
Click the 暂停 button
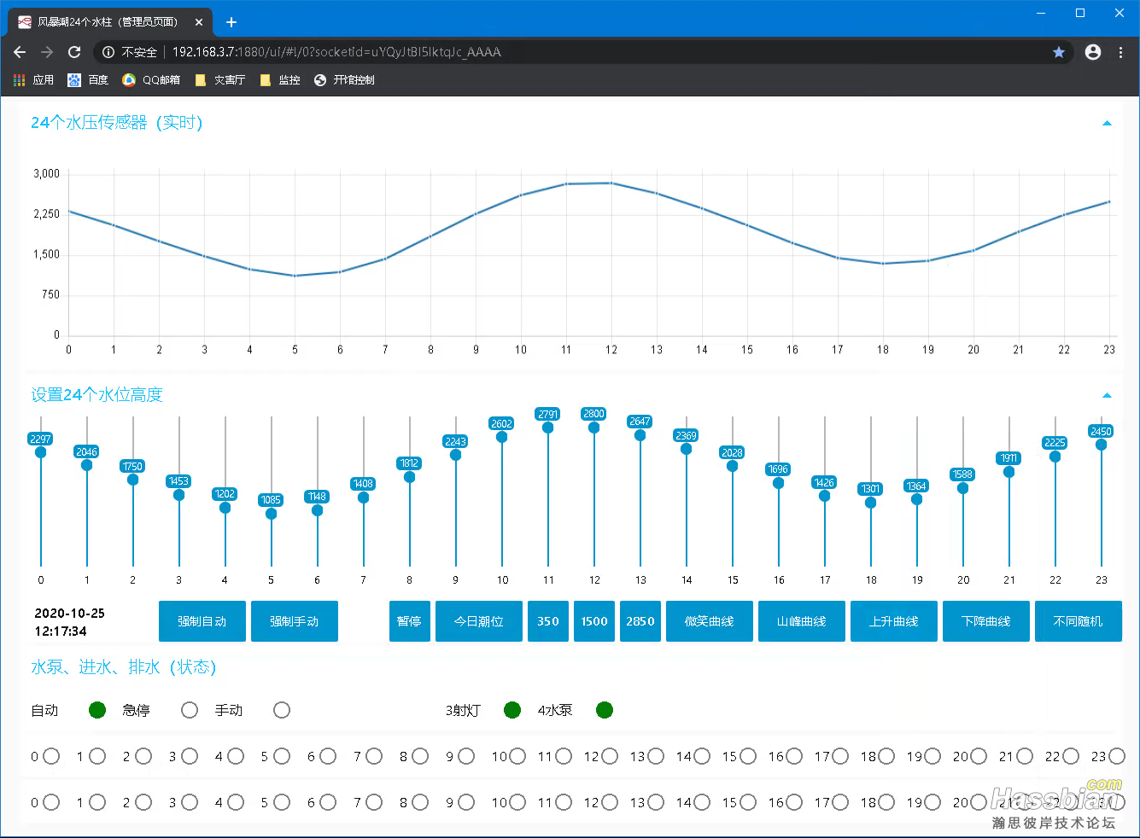click(410, 621)
